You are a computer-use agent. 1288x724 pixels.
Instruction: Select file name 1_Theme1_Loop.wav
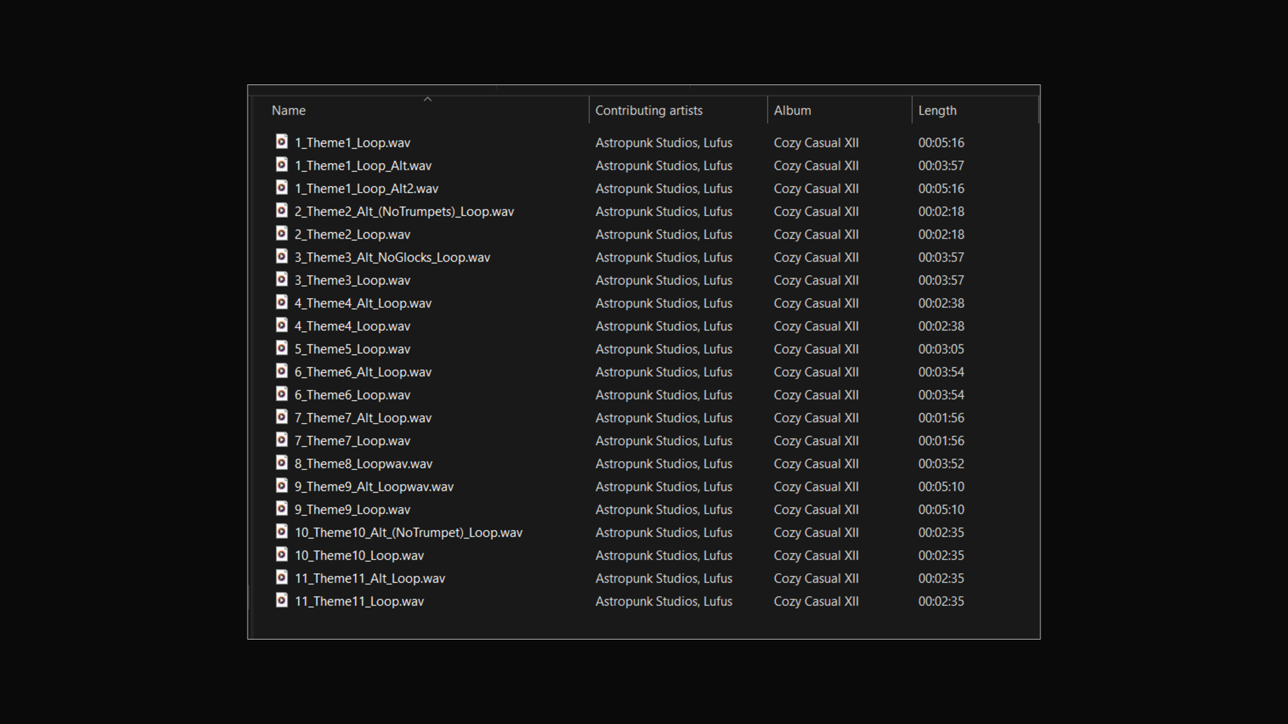[x=352, y=143]
